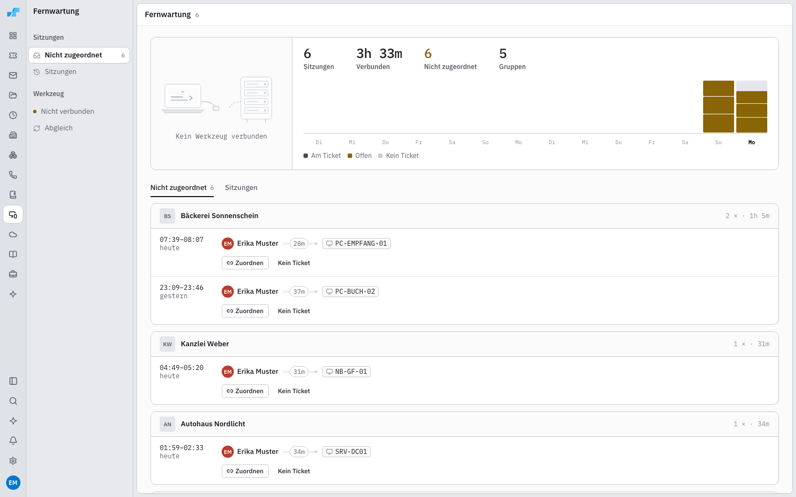The image size is (796, 497).
Task: Click the Monday bar in the chart
Action: coord(752,107)
